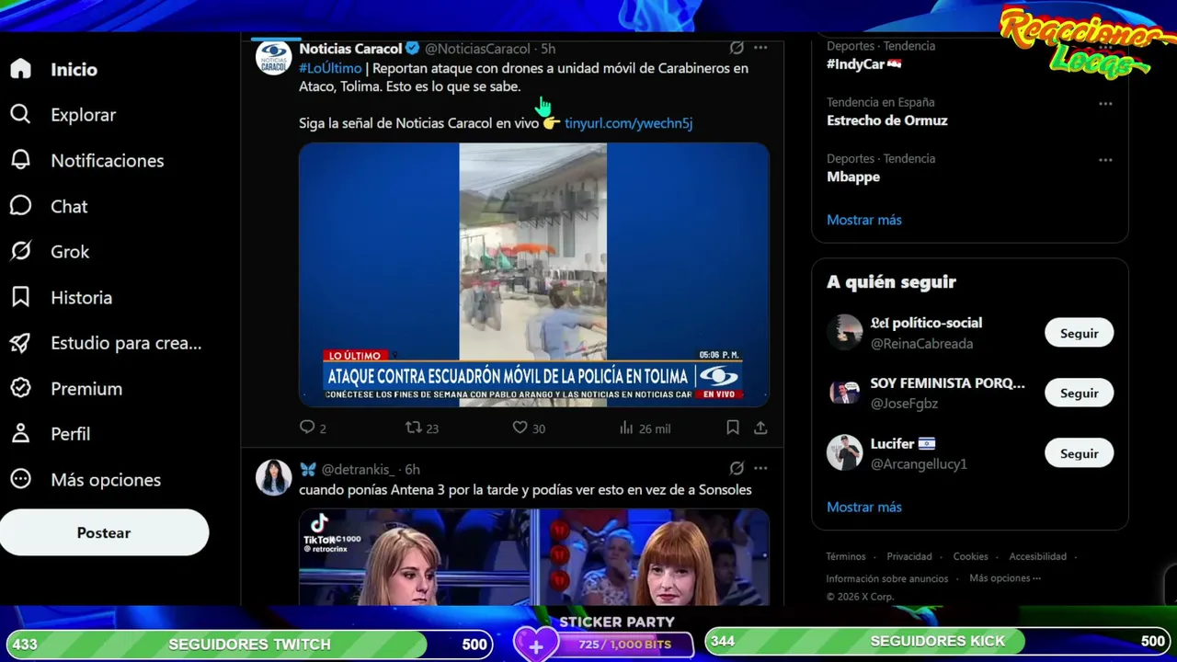The height and width of the screenshot is (662, 1177).
Task: Open the @ReinaCabreada avatar in suggestions
Action: [844, 332]
